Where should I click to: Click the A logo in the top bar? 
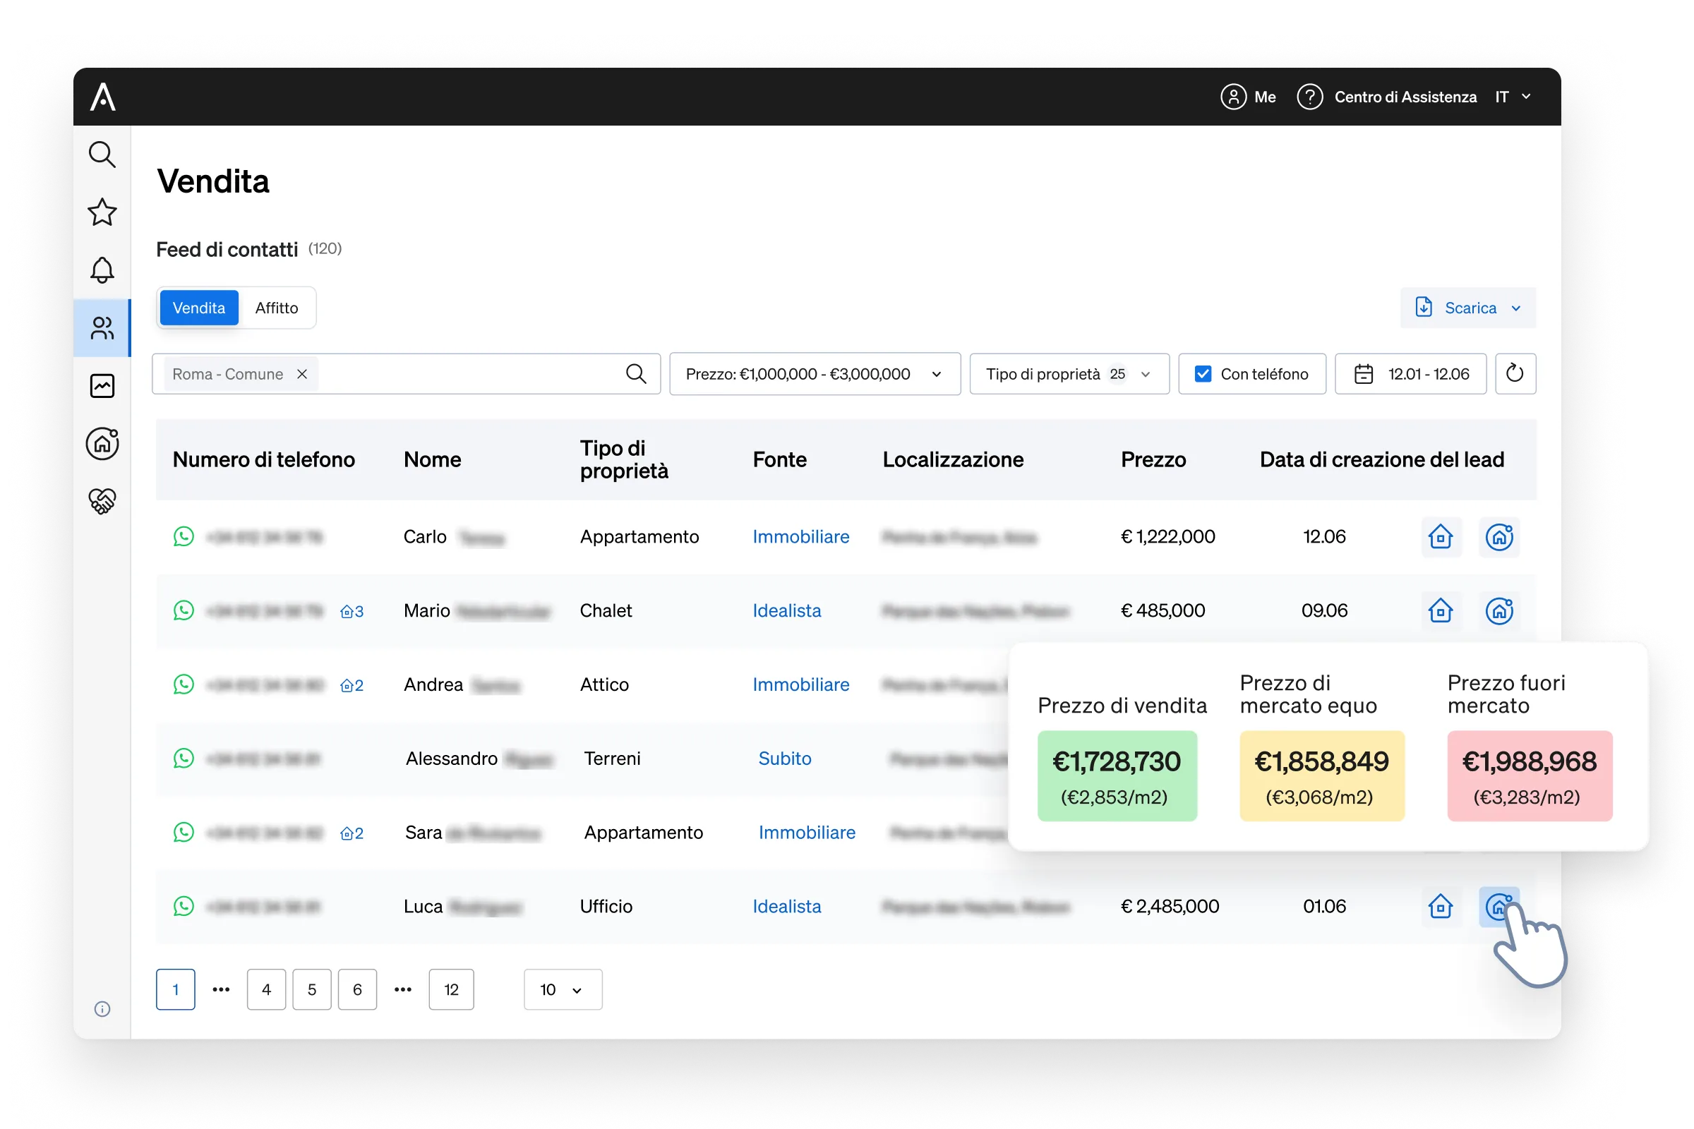pos(103,97)
